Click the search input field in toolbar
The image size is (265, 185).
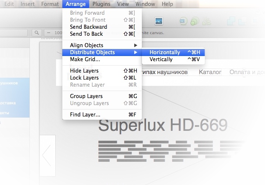pos(14,33)
